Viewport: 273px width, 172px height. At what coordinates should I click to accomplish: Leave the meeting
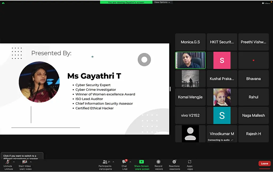pos(264,163)
